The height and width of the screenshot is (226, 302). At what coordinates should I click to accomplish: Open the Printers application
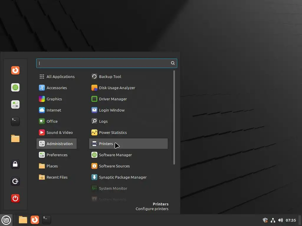point(129,144)
